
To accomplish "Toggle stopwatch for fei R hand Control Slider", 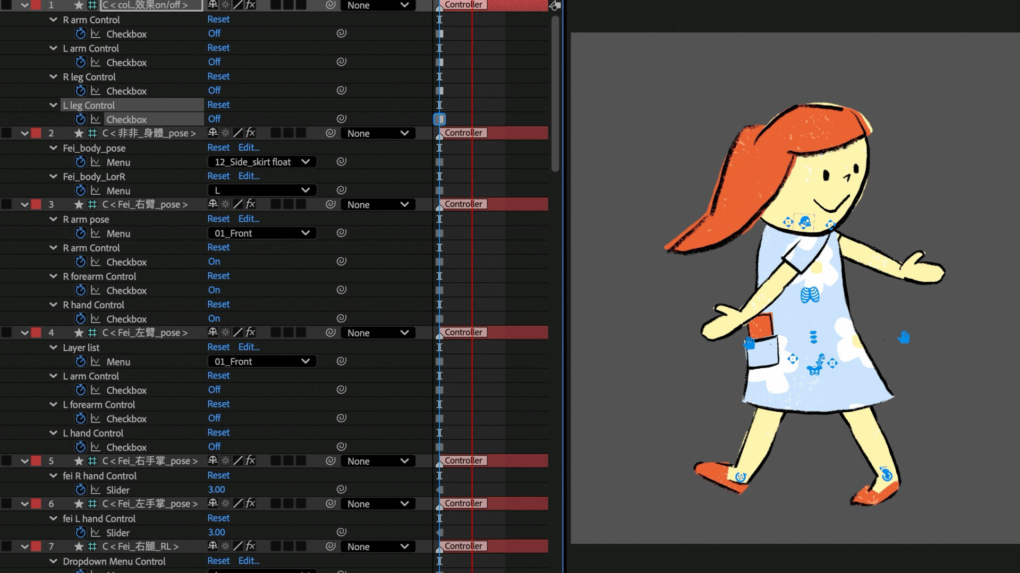I will [80, 490].
